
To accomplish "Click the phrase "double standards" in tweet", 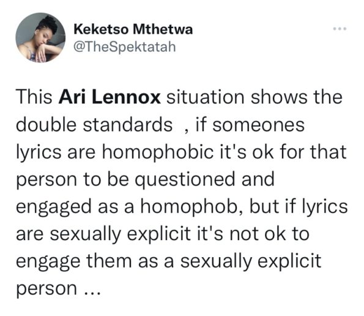I will (94, 125).
